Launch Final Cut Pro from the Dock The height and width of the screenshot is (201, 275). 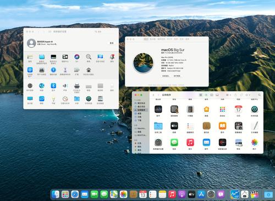coord(255,194)
